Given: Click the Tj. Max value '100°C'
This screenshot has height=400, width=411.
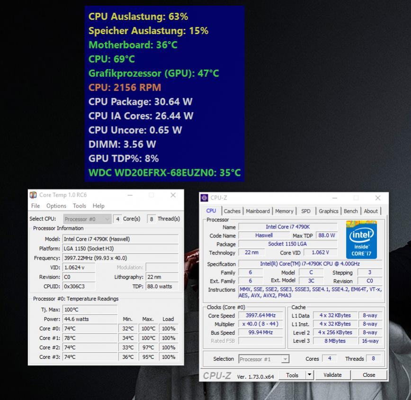Looking at the screenshot, I should coord(90,309).
